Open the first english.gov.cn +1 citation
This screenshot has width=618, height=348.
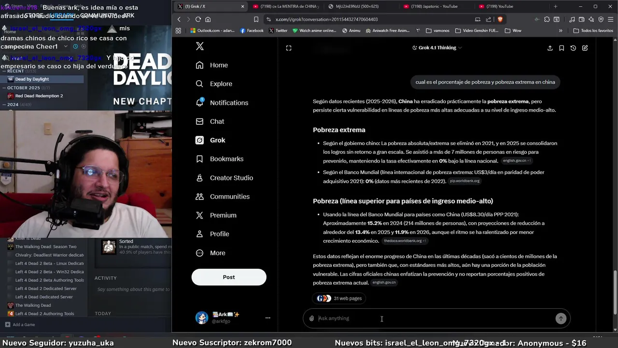[x=517, y=160]
